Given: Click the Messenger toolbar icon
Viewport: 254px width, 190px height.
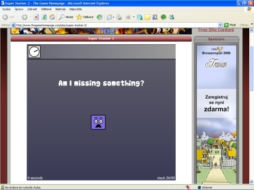Looking at the screenshot, I should [x=140, y=17].
